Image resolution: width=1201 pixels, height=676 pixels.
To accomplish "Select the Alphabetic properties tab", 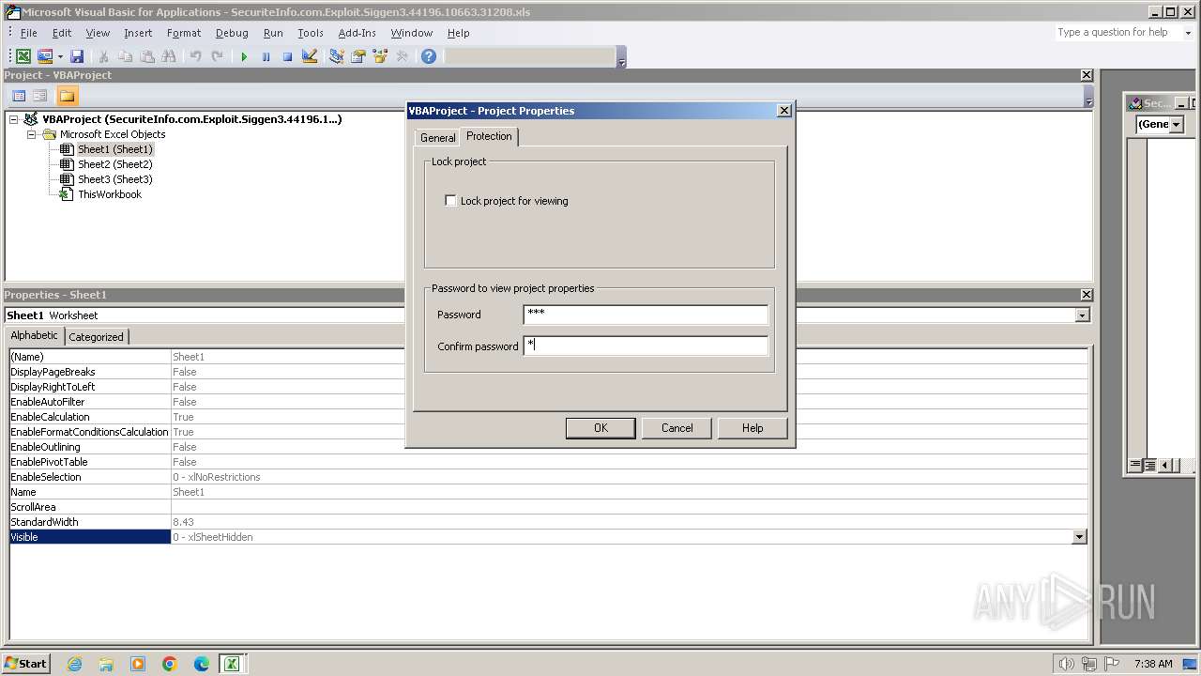I will point(35,335).
